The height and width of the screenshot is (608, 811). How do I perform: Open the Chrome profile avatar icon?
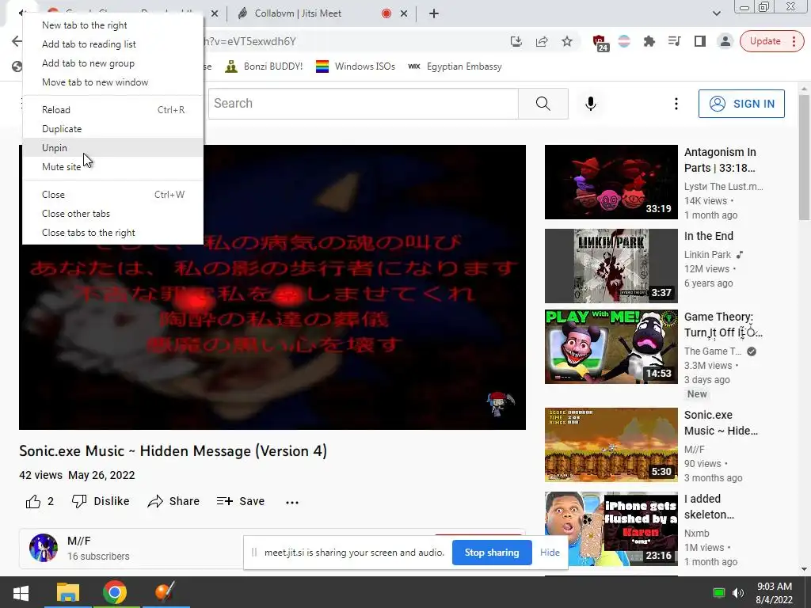point(725,41)
